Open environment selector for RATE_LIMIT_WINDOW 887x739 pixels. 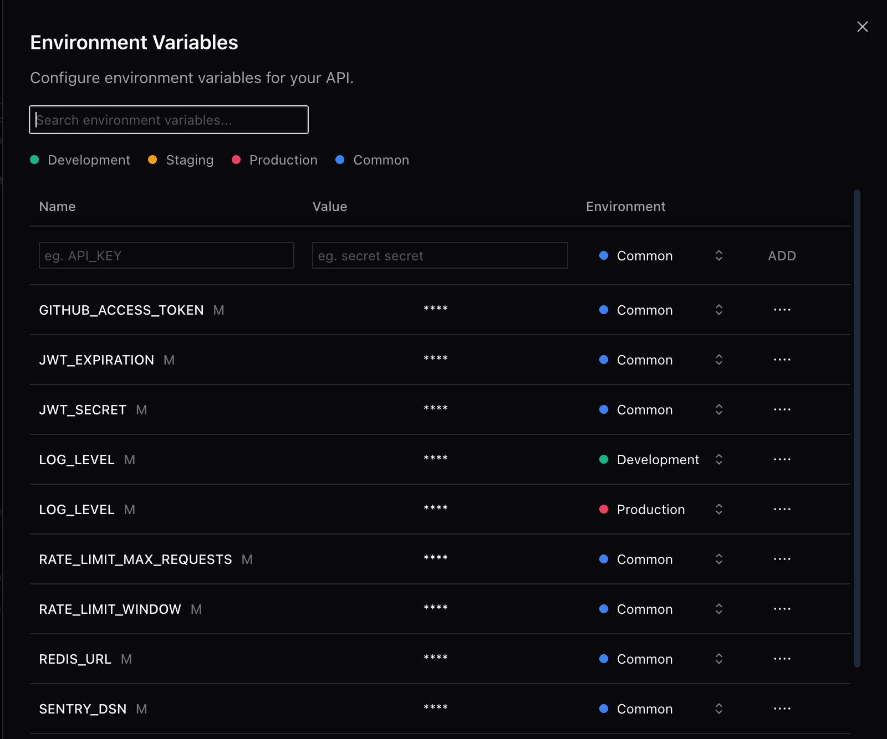coord(718,609)
